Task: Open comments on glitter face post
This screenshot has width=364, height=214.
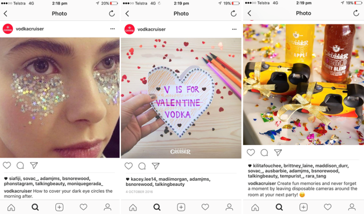Action: [x=20, y=165]
